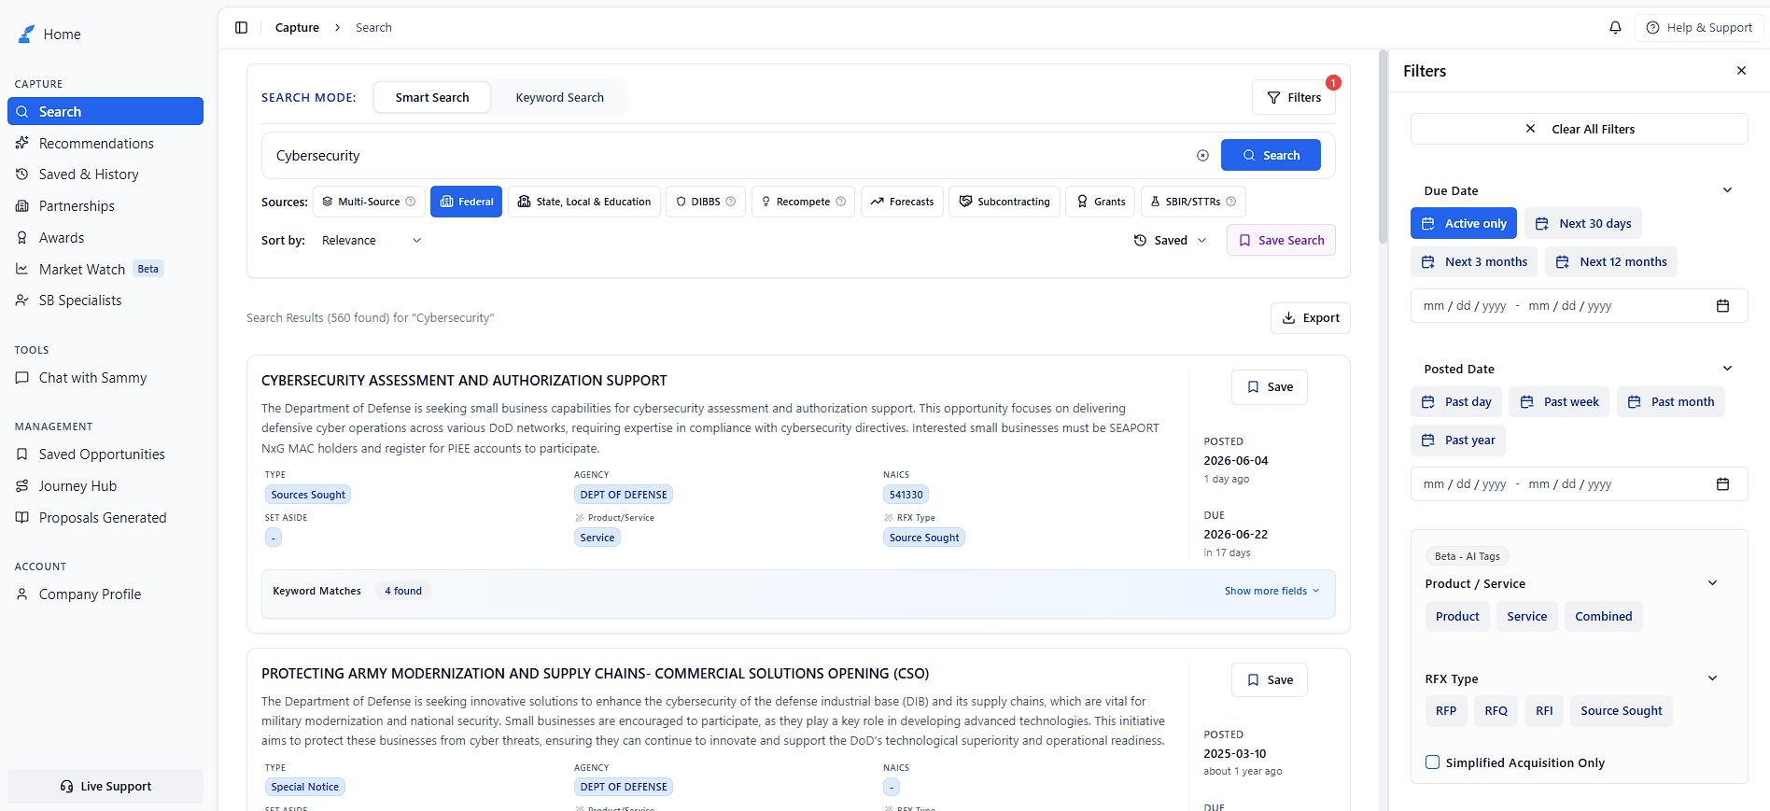This screenshot has width=1770, height=811.
Task: Open the notifications bell
Action: pyautogui.click(x=1615, y=28)
